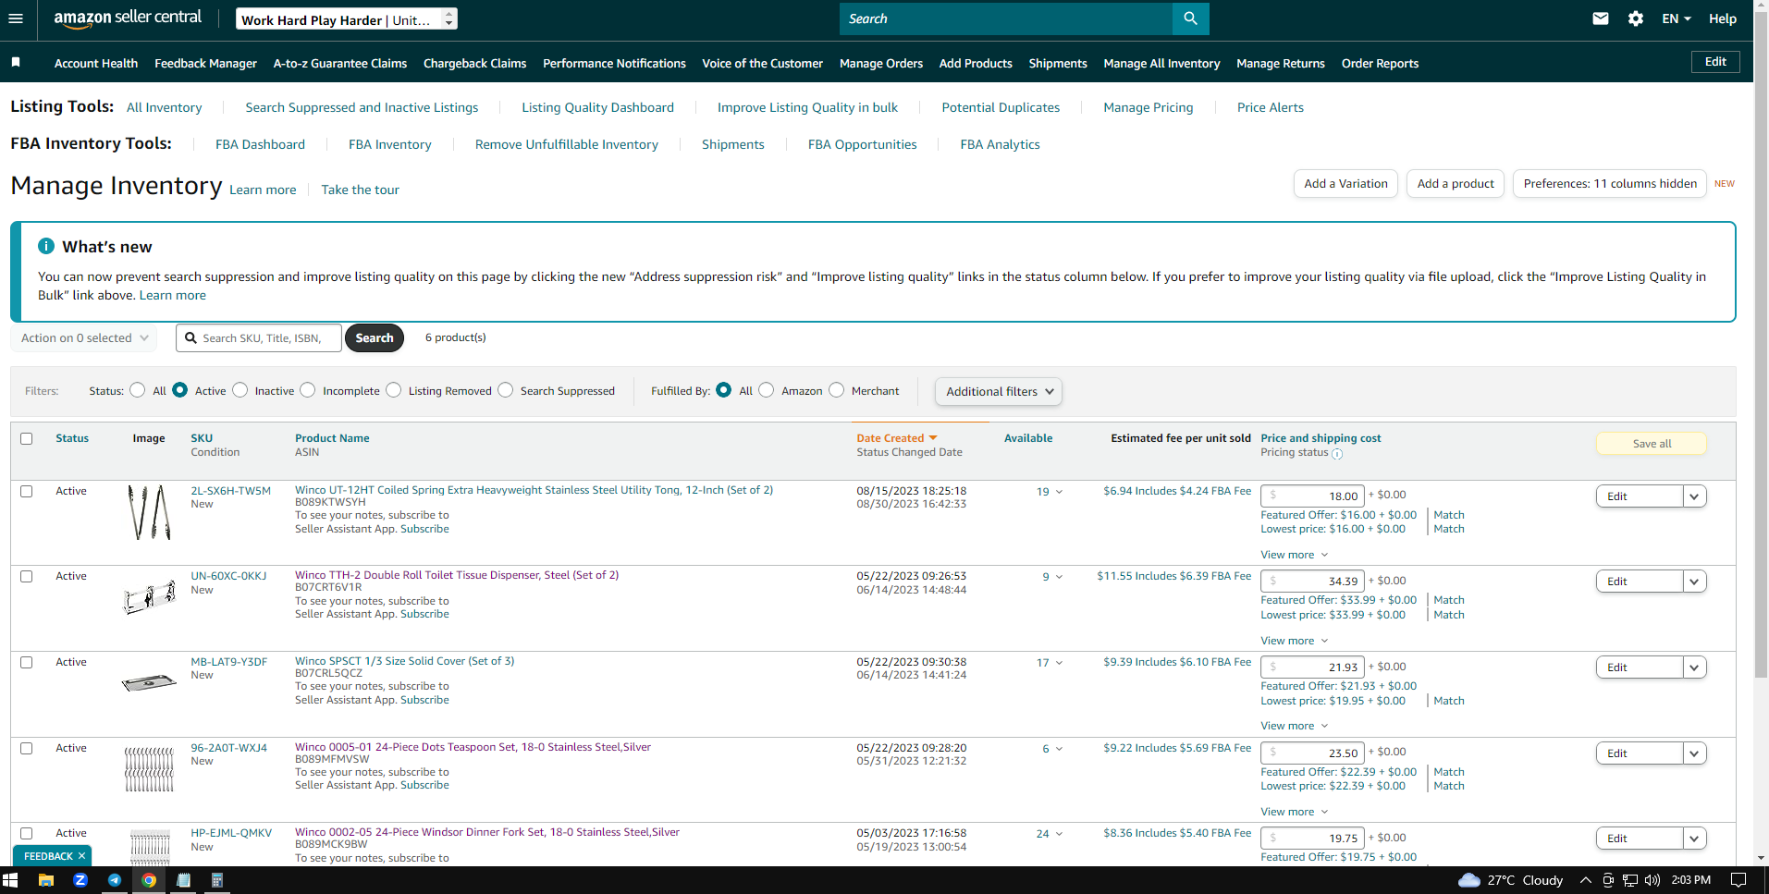Open the settings gear icon

point(1636,18)
